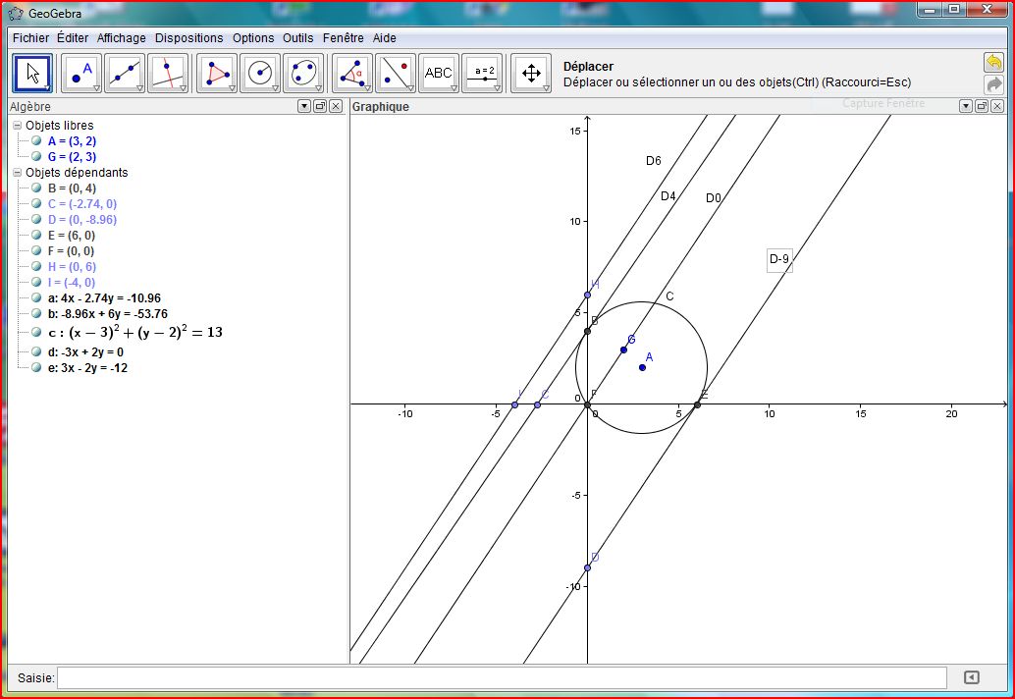
Task: Select the New Point tool
Action: tap(82, 73)
